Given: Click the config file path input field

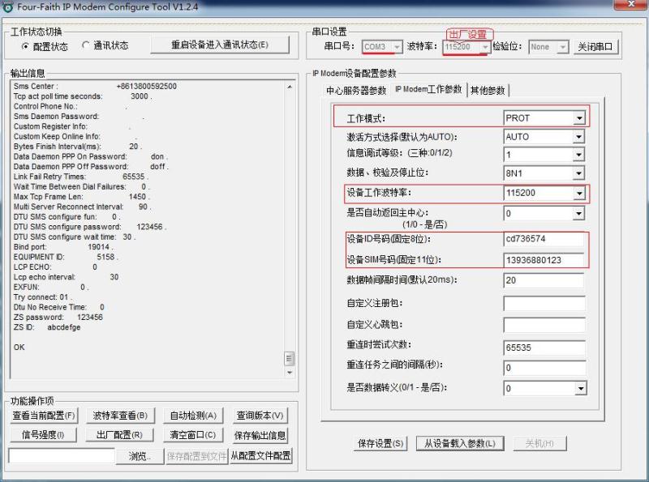Looking at the screenshot, I should (x=62, y=456).
